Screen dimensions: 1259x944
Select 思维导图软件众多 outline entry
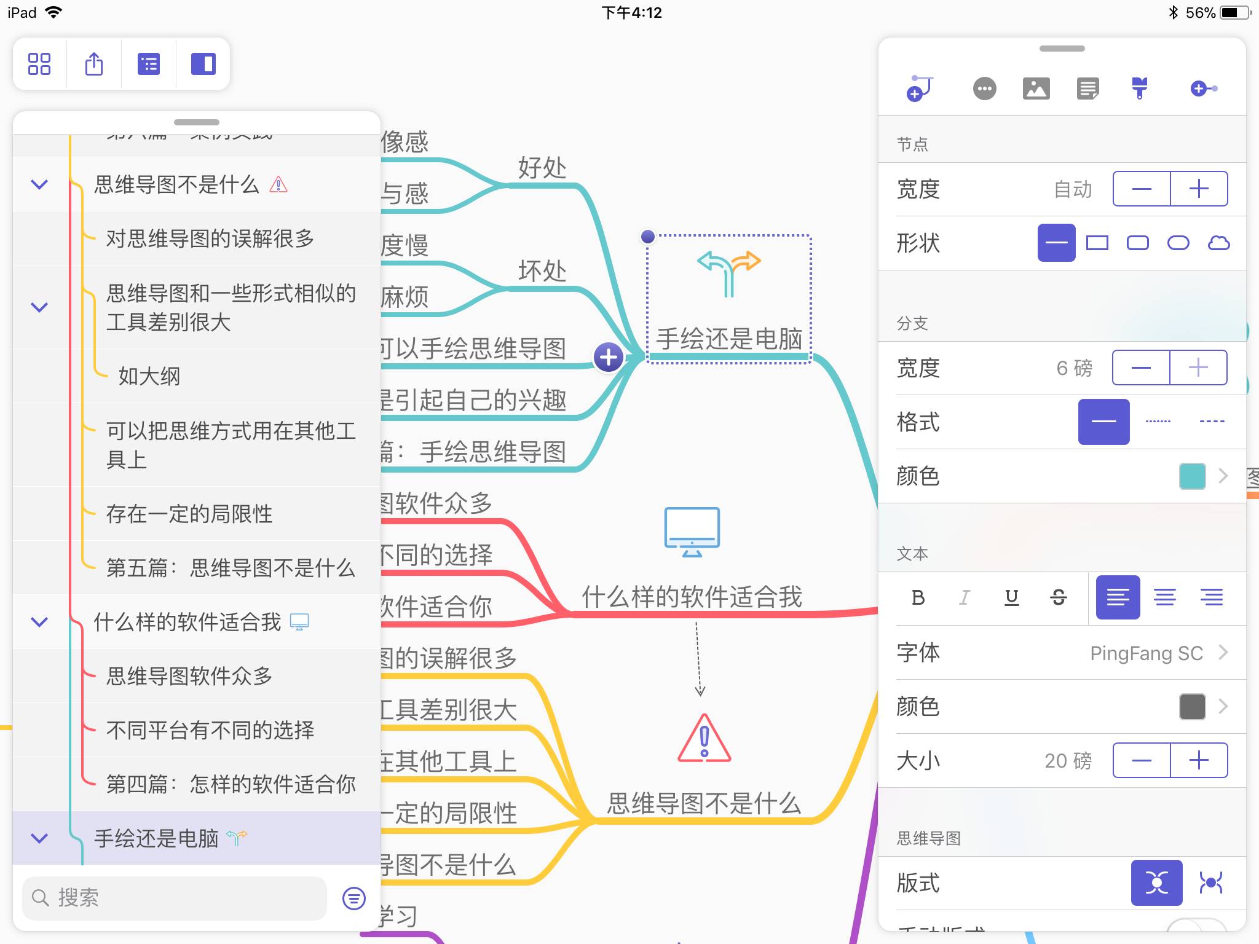[189, 676]
